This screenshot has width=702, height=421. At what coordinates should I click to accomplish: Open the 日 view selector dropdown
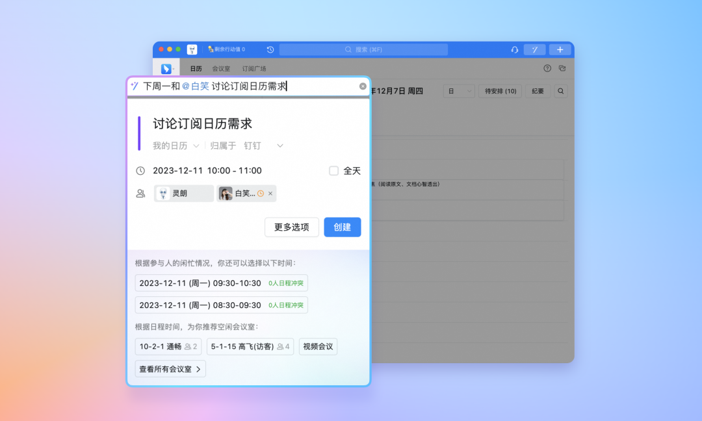point(459,92)
